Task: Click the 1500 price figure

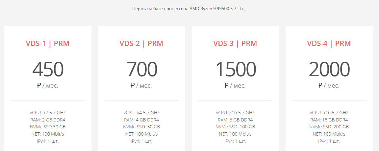Action: pos(236,69)
